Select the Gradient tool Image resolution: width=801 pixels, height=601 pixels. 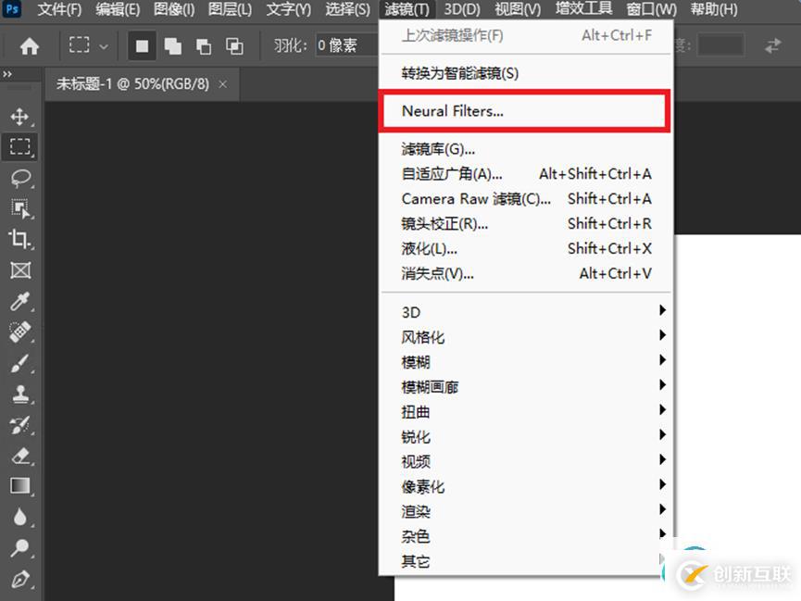tap(20, 485)
